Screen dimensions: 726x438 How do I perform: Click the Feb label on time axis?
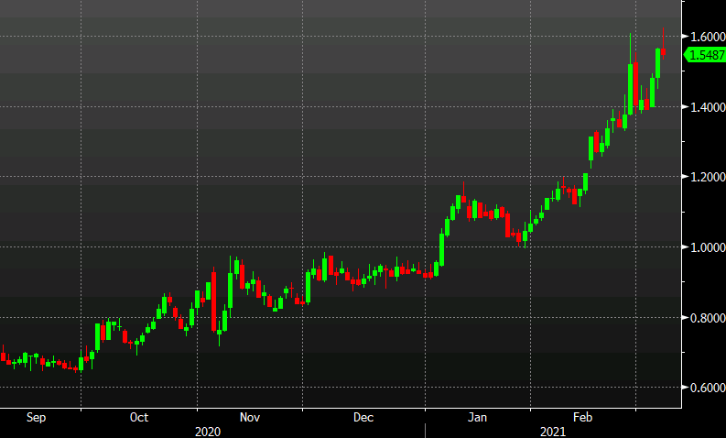(583, 417)
